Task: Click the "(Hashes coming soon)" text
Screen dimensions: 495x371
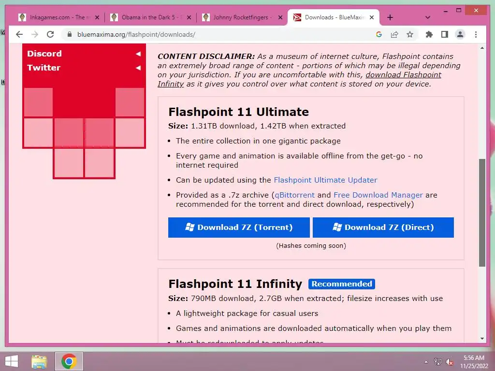Action: tap(311, 245)
